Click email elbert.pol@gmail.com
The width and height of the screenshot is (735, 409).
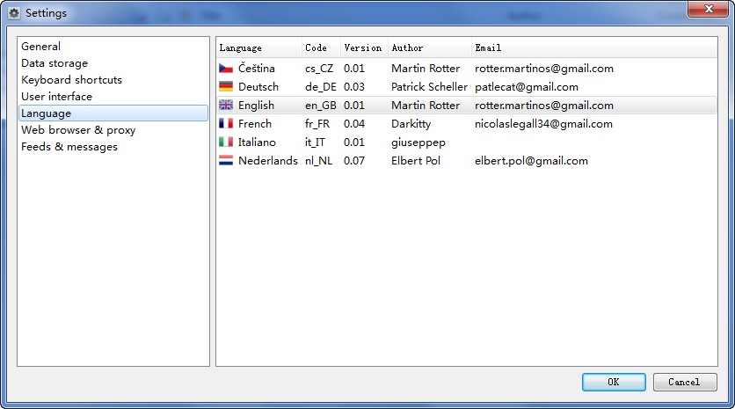tap(531, 161)
